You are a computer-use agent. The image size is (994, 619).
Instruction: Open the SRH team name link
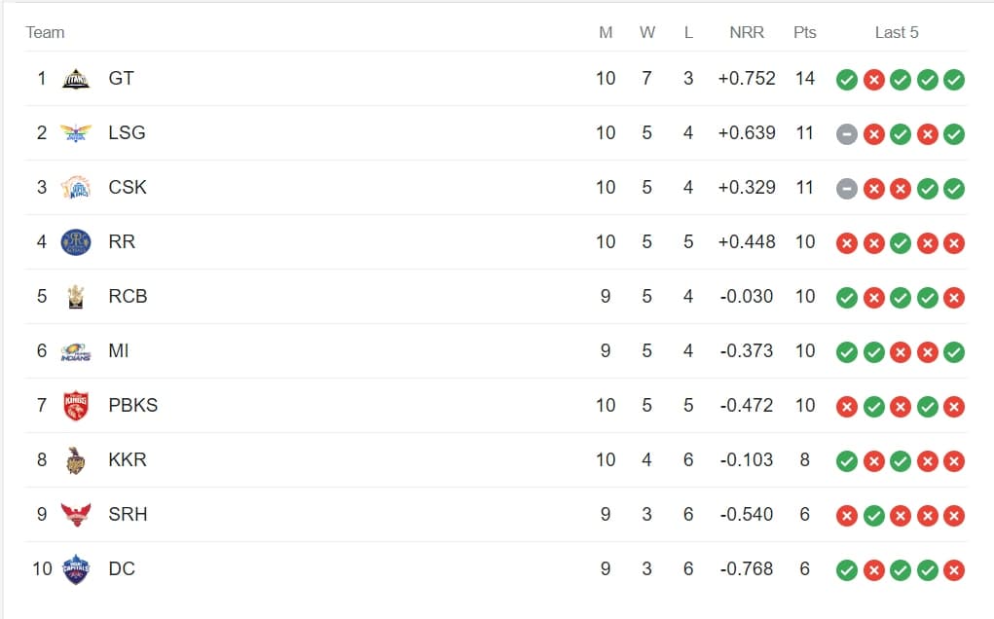click(129, 514)
